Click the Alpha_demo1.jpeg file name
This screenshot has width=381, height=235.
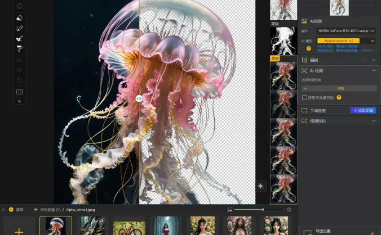[x=81, y=210]
